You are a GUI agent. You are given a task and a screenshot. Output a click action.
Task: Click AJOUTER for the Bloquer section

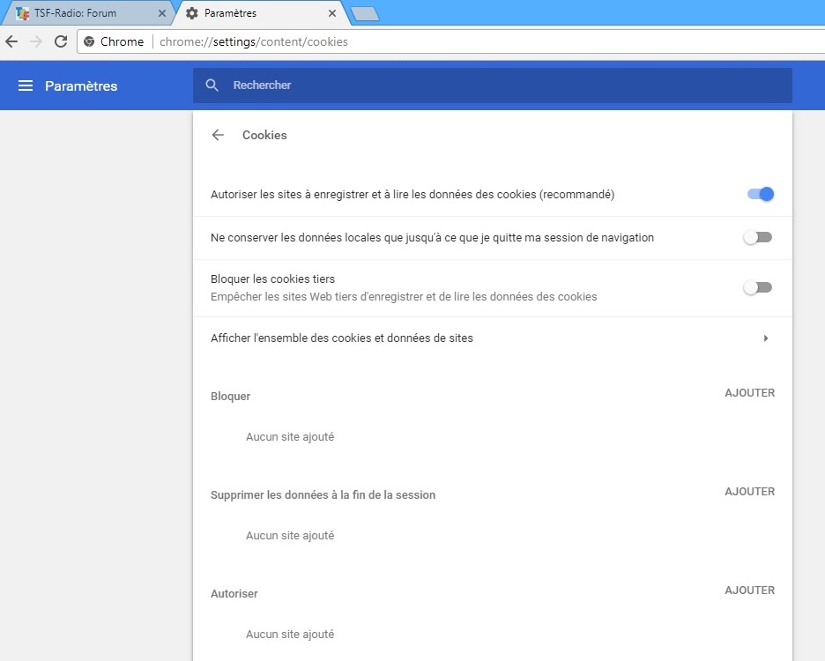(749, 393)
